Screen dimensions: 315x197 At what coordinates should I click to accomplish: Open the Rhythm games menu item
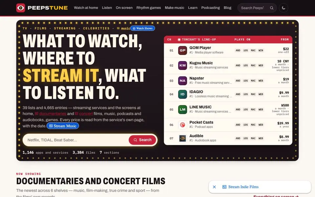pyautogui.click(x=149, y=8)
